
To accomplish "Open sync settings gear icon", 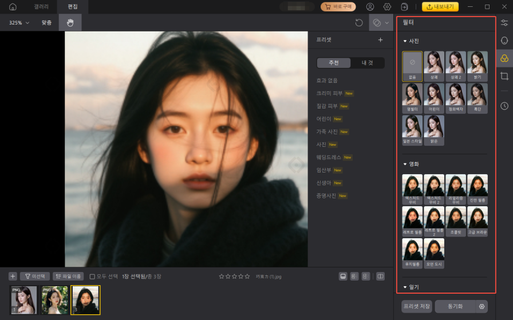I will [x=483, y=306].
